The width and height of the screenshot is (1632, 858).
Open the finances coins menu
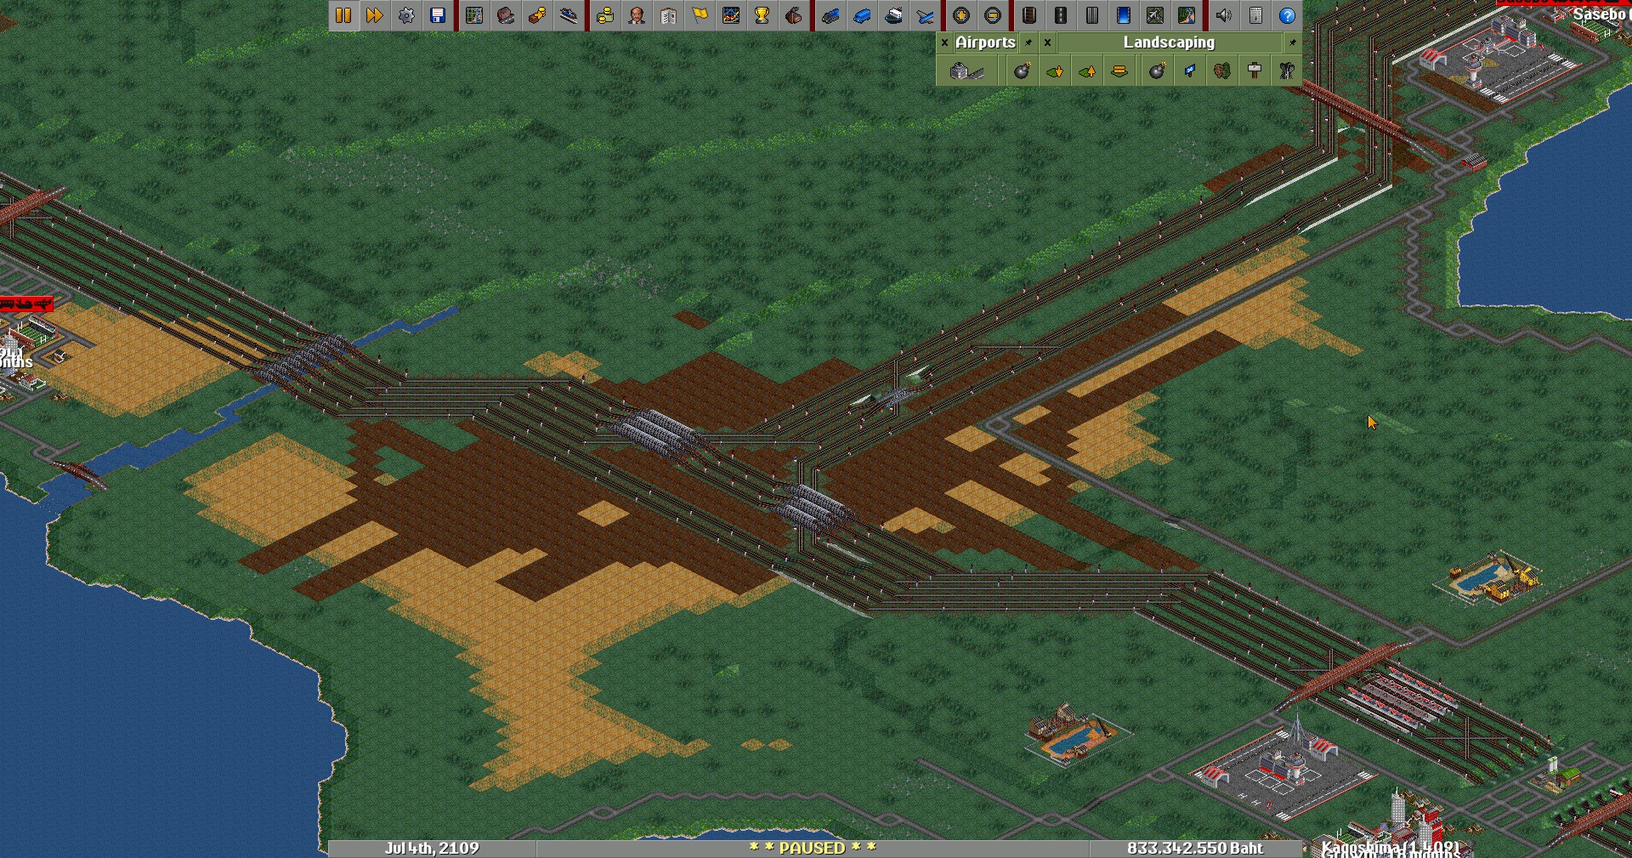coord(605,15)
